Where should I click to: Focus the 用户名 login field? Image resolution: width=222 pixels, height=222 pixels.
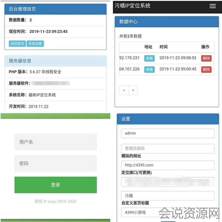click(x=55, y=142)
